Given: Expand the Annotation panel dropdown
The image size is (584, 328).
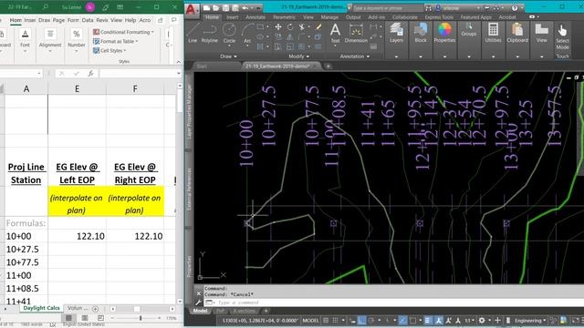Looking at the screenshot, I should click(355, 56).
